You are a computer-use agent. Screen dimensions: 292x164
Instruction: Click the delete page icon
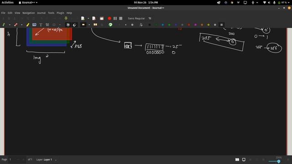click(x=102, y=18)
